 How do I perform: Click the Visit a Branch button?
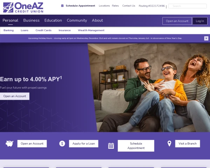[x=188, y=143]
